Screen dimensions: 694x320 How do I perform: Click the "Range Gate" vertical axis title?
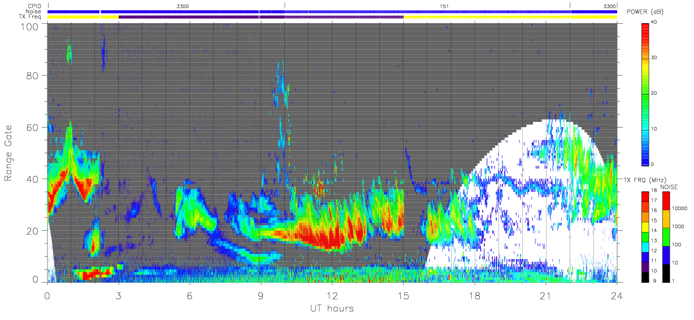tap(8, 153)
